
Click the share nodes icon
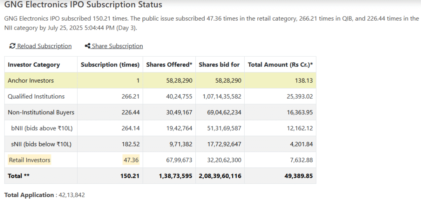click(x=88, y=46)
